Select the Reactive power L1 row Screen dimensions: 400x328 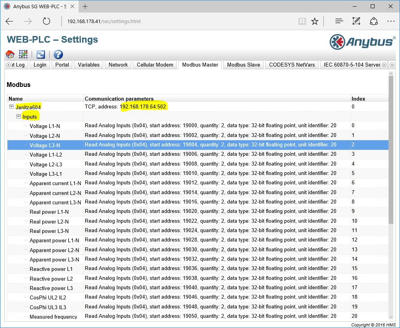(x=198, y=269)
